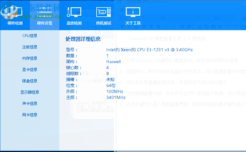Click the 64位 bit width value
This screenshot has height=152, width=246.
point(111,85)
